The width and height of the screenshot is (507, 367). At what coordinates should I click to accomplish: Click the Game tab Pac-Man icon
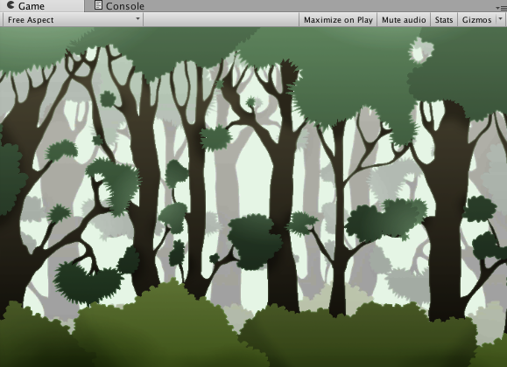coord(11,5)
